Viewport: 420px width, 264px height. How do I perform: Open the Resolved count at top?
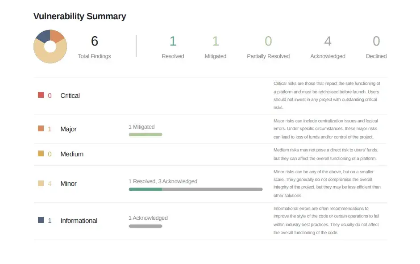click(x=173, y=41)
